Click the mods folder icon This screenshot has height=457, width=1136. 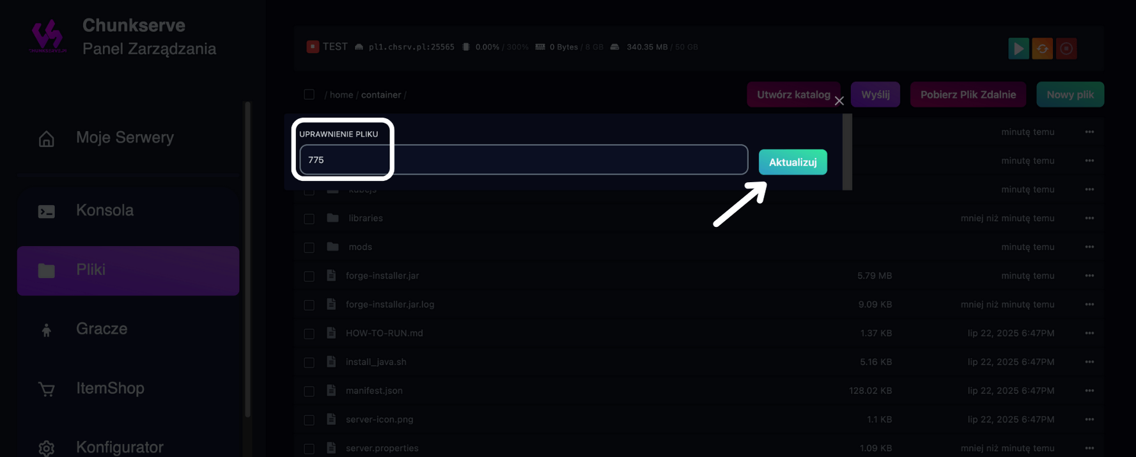[x=332, y=247]
